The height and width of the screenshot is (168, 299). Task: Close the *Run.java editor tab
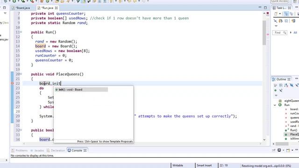pos(56,8)
